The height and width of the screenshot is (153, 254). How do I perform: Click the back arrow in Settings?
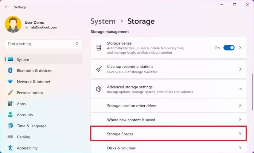(7, 7)
